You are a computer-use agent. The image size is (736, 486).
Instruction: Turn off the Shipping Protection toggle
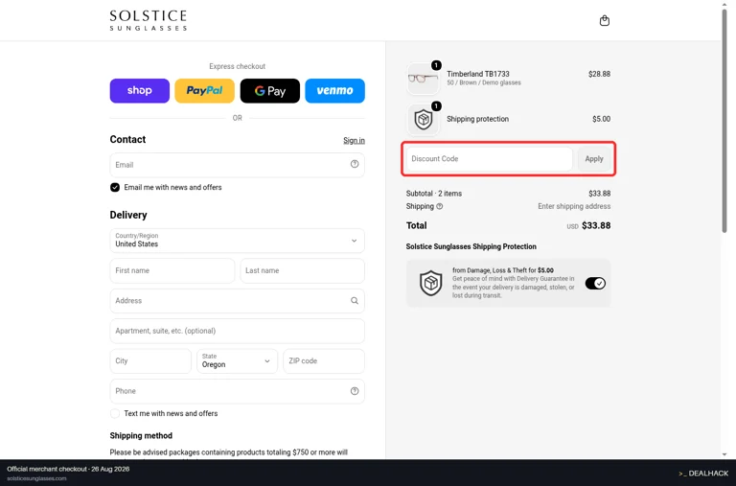coord(595,283)
